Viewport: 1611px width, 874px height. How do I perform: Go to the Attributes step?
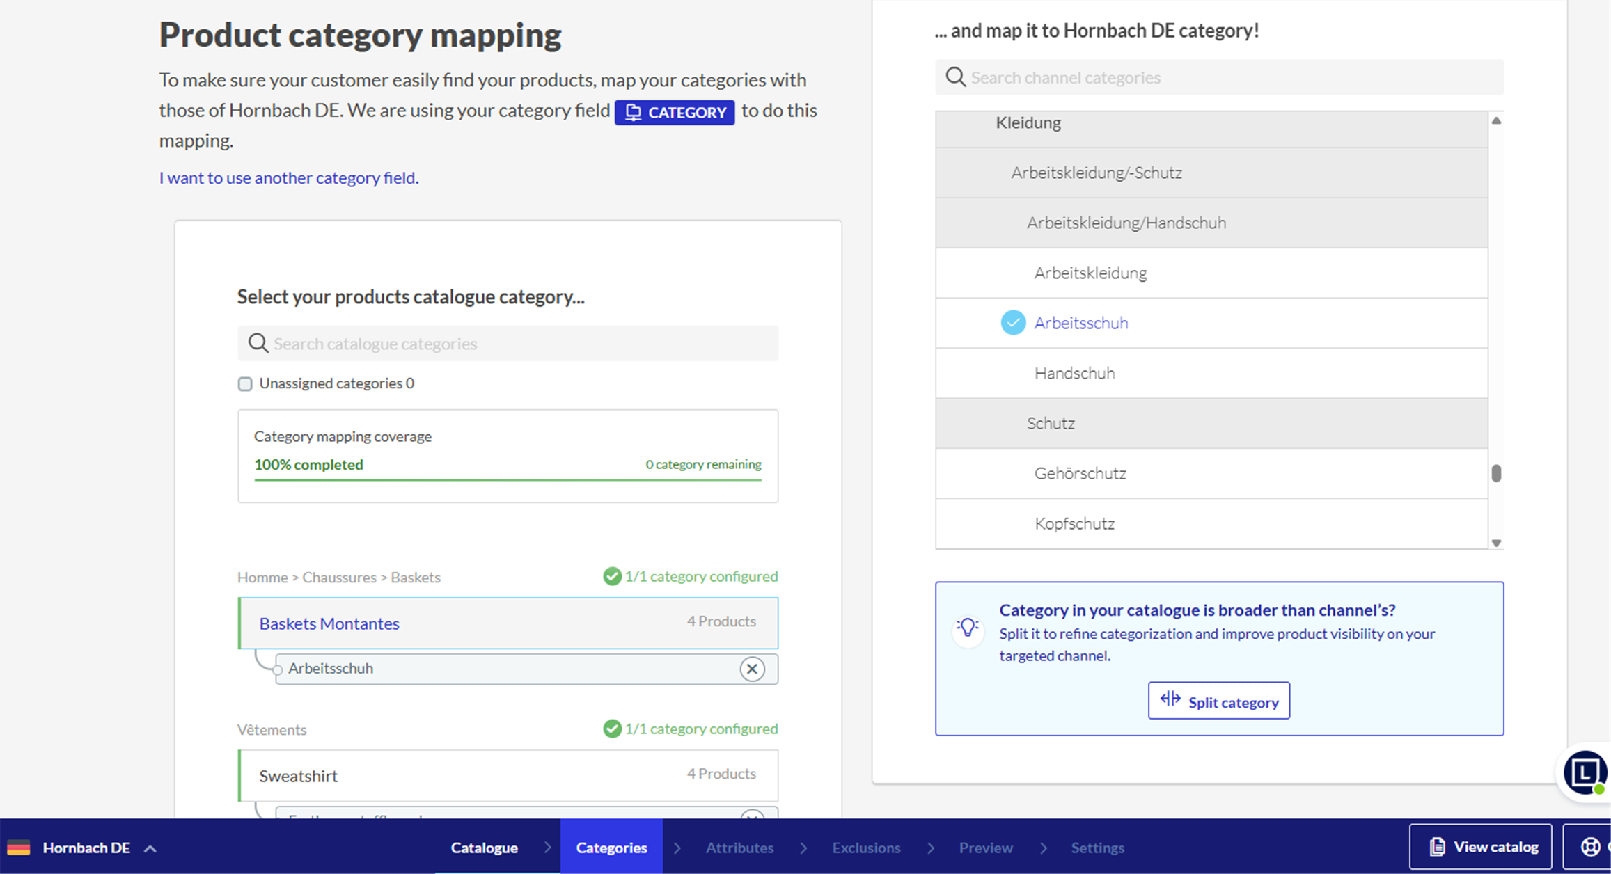(739, 848)
